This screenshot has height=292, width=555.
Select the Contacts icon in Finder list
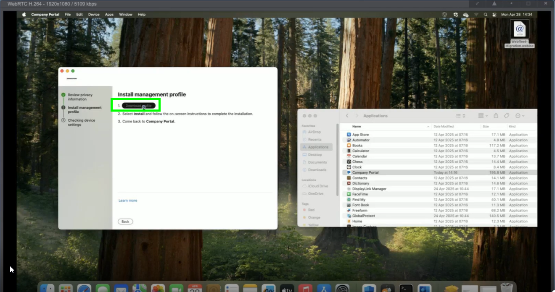tap(349, 178)
